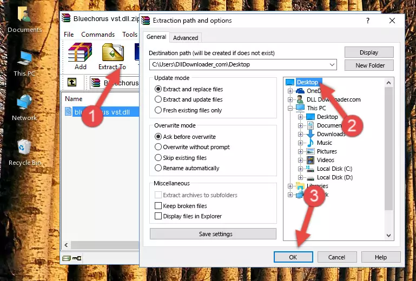Select Overwrite without prompt option
This screenshot has width=416, height=281.
[158, 147]
